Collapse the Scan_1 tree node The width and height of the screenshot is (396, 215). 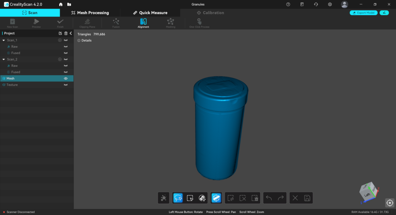coord(3,40)
